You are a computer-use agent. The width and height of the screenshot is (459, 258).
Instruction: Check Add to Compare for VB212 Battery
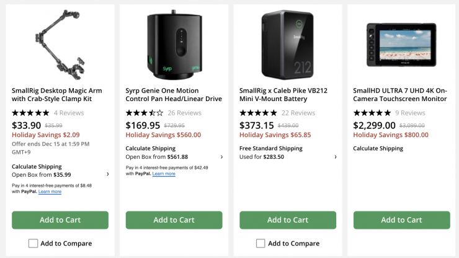pos(261,243)
